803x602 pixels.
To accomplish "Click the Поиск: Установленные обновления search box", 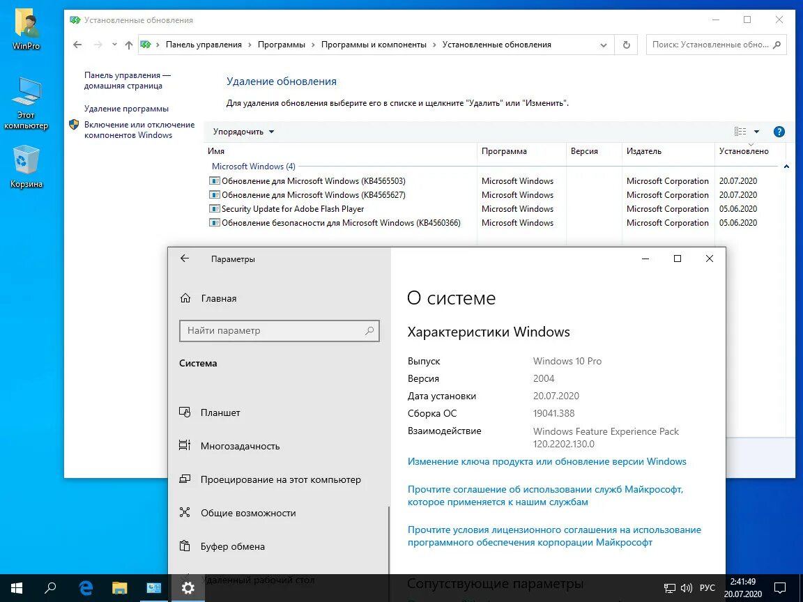I will point(716,45).
